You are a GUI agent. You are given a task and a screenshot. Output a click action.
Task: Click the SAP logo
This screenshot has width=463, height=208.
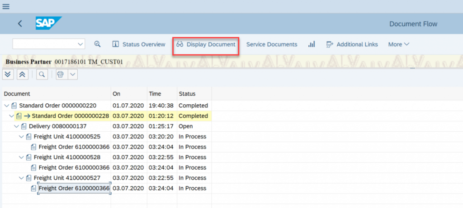pyautogui.click(x=48, y=23)
